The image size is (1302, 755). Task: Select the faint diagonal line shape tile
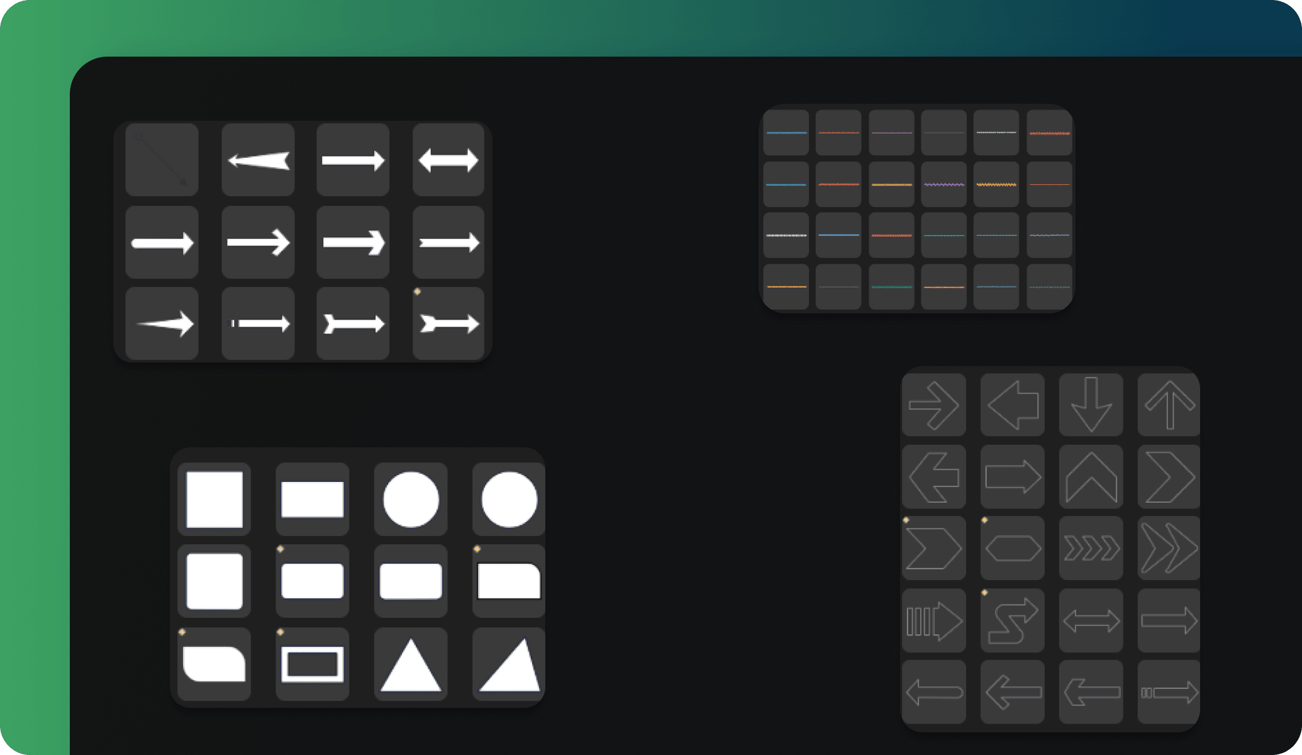tap(162, 160)
